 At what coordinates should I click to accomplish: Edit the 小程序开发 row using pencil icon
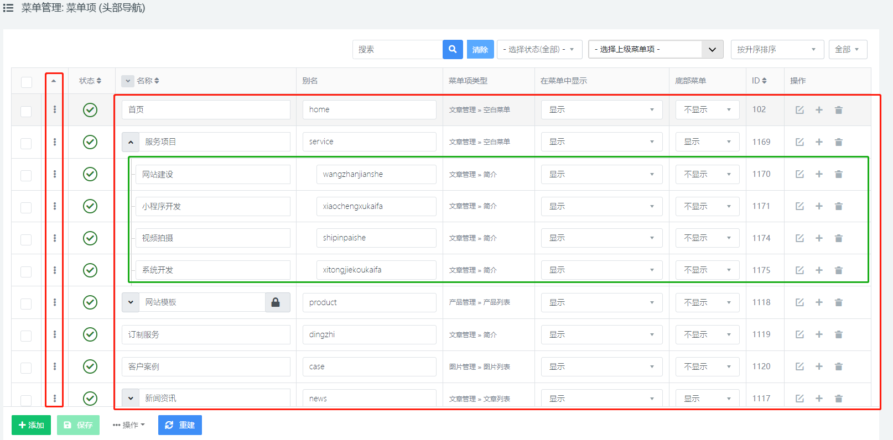coord(799,206)
